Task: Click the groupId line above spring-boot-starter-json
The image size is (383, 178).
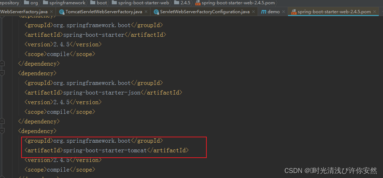Action: [x=93, y=83]
